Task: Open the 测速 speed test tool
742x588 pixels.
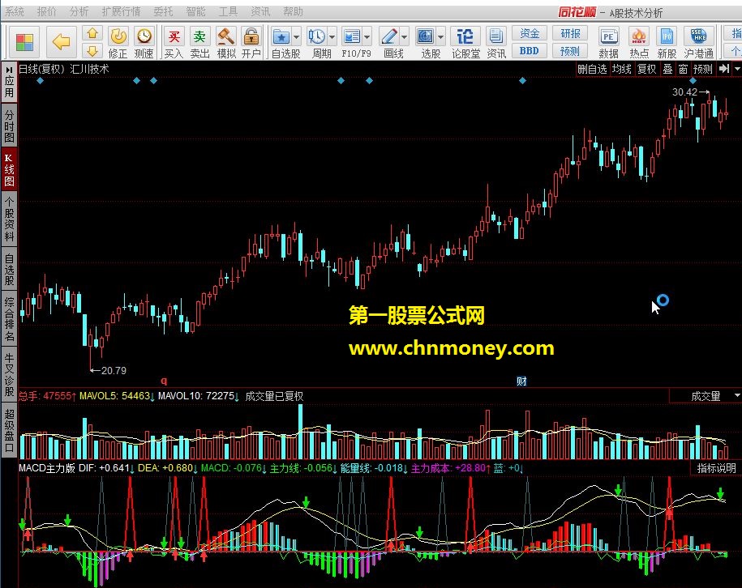Action: tap(144, 43)
